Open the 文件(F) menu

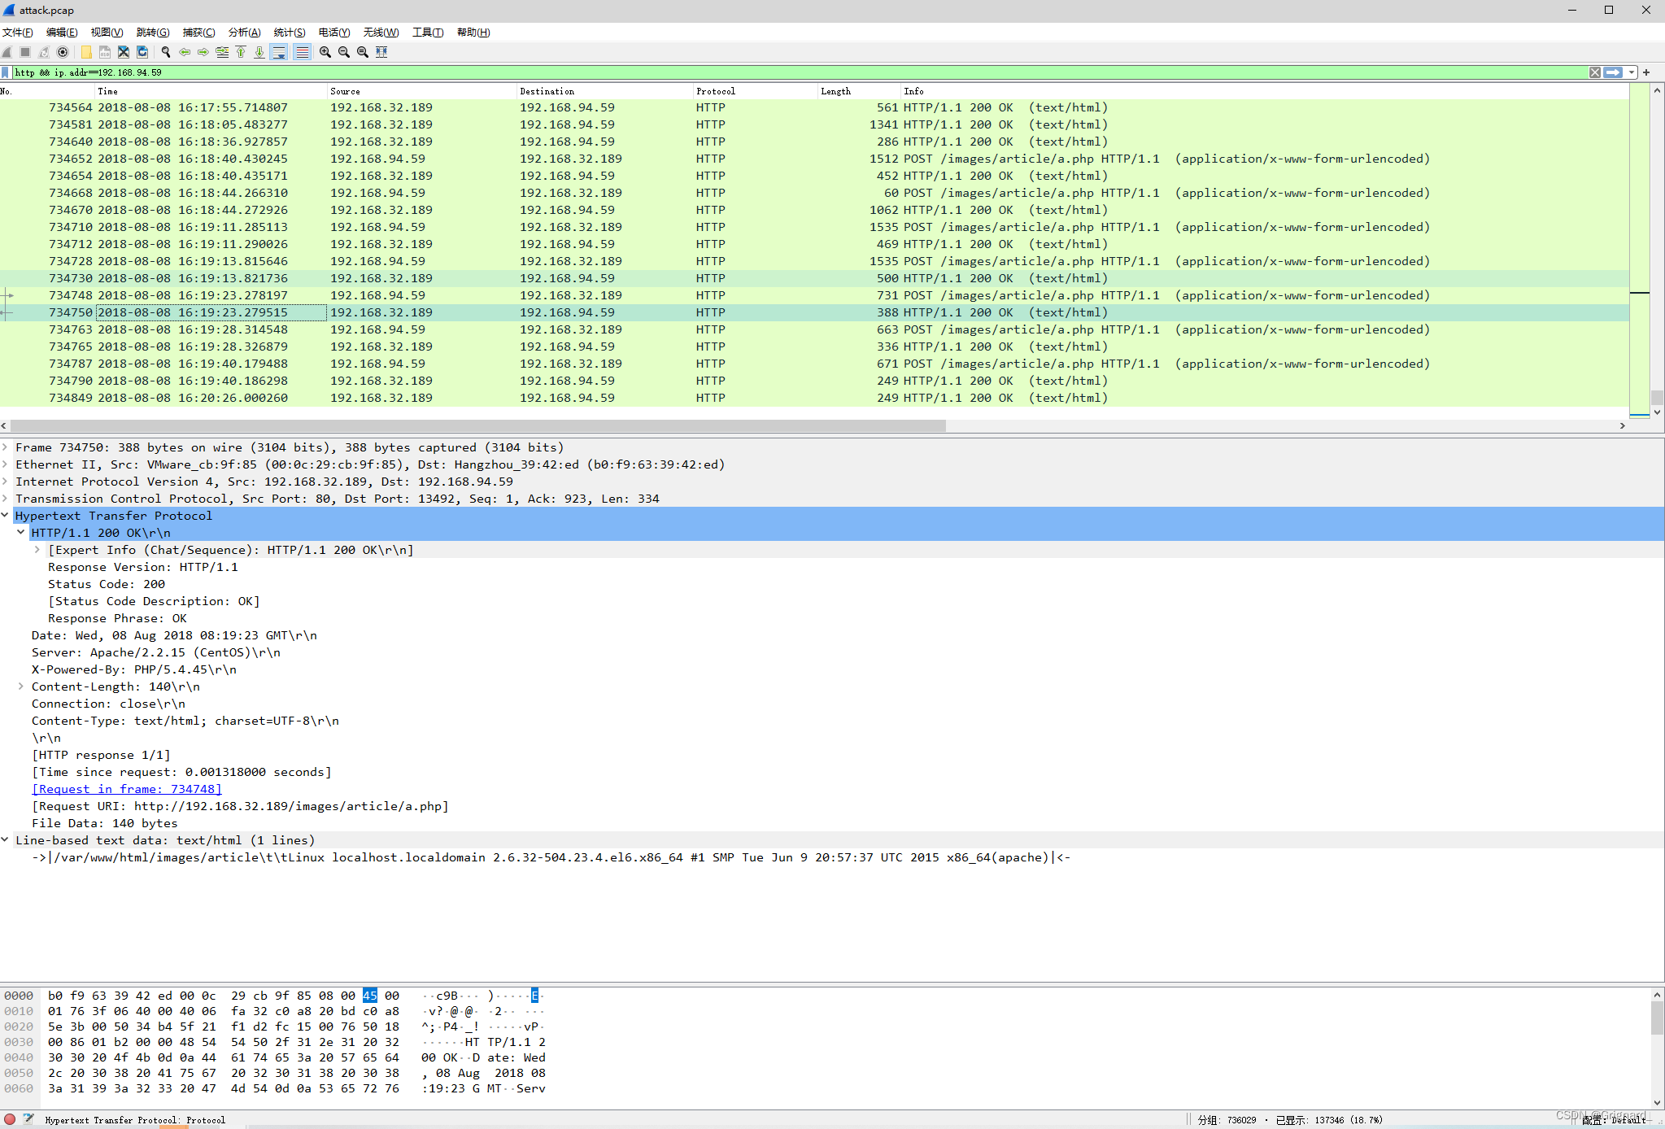[x=17, y=33]
